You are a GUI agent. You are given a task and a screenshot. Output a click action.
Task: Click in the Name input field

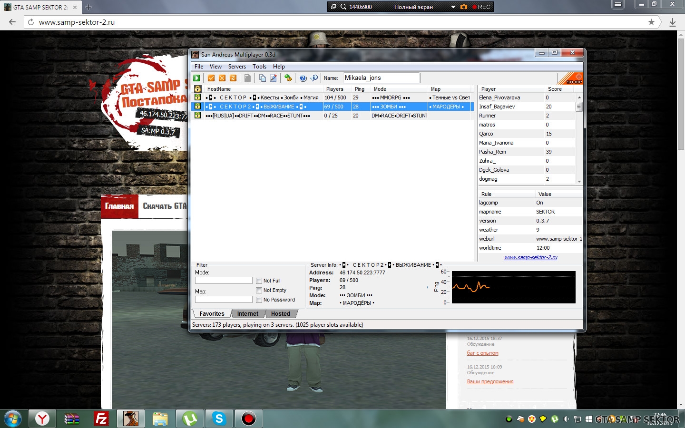381,78
